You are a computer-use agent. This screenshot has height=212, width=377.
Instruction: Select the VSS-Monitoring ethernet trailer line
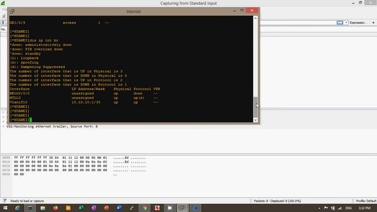tap(52, 127)
